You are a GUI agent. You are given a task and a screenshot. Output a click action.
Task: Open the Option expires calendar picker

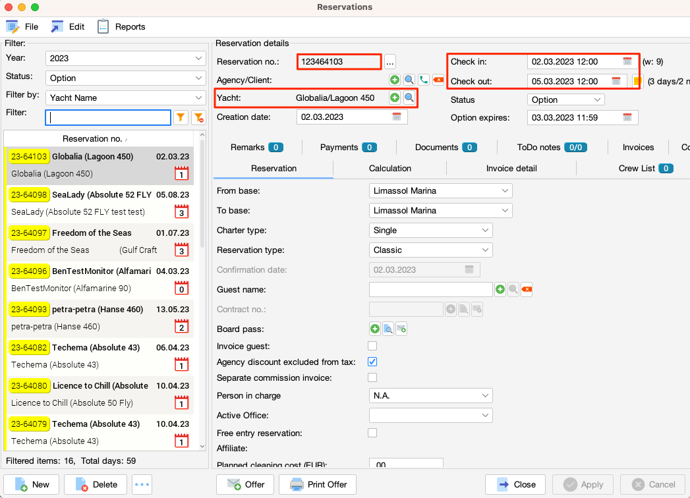pyautogui.click(x=627, y=117)
